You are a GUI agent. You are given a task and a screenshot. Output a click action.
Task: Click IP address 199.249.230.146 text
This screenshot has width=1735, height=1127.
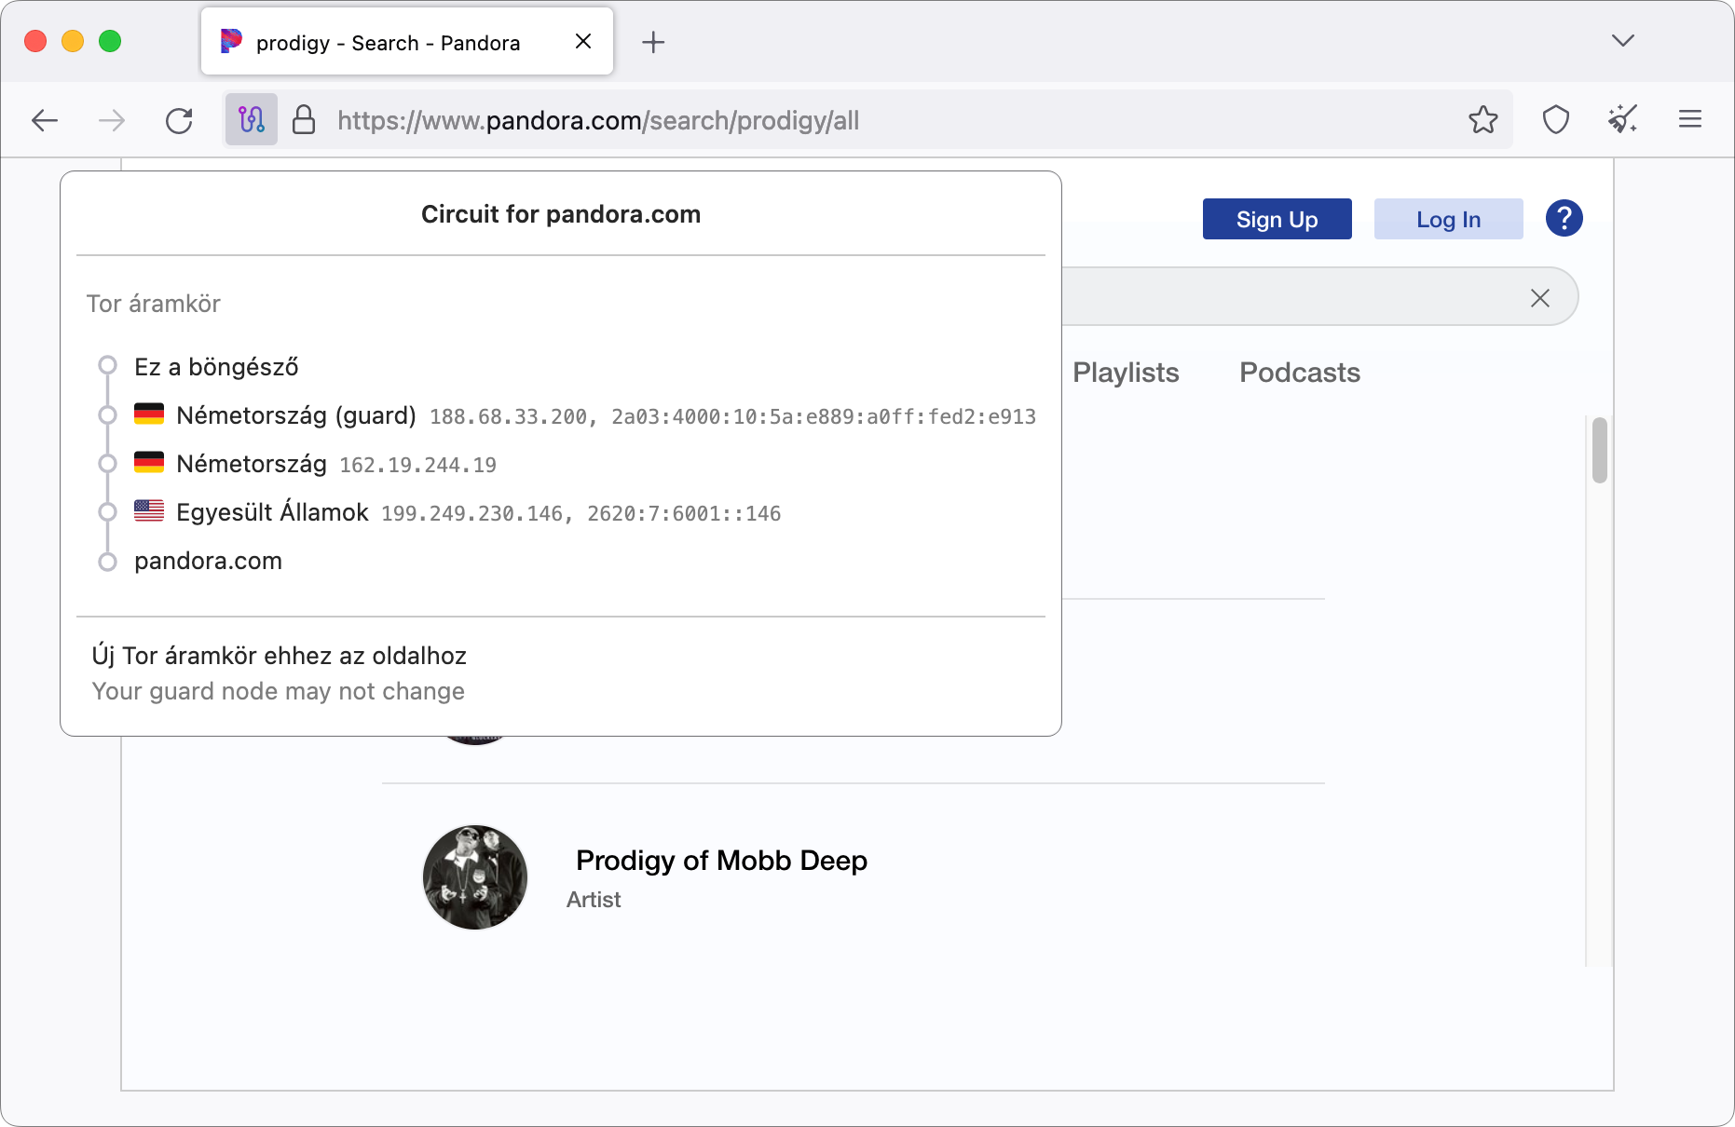(x=472, y=514)
